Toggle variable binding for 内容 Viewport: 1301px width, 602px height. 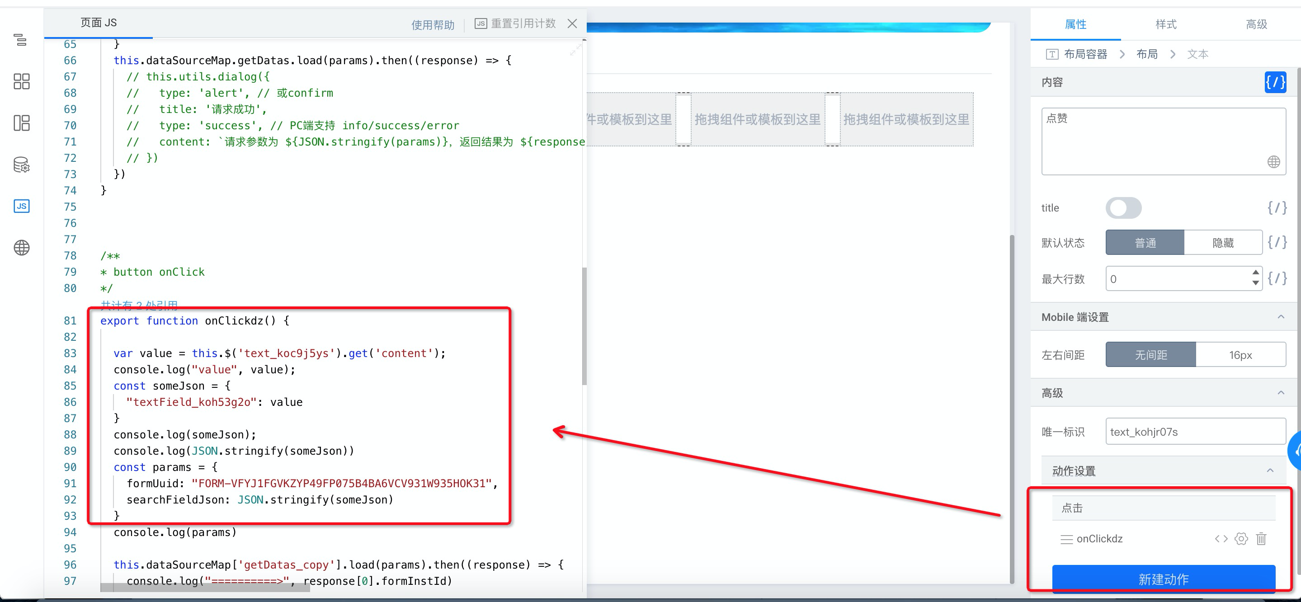pos(1275,82)
